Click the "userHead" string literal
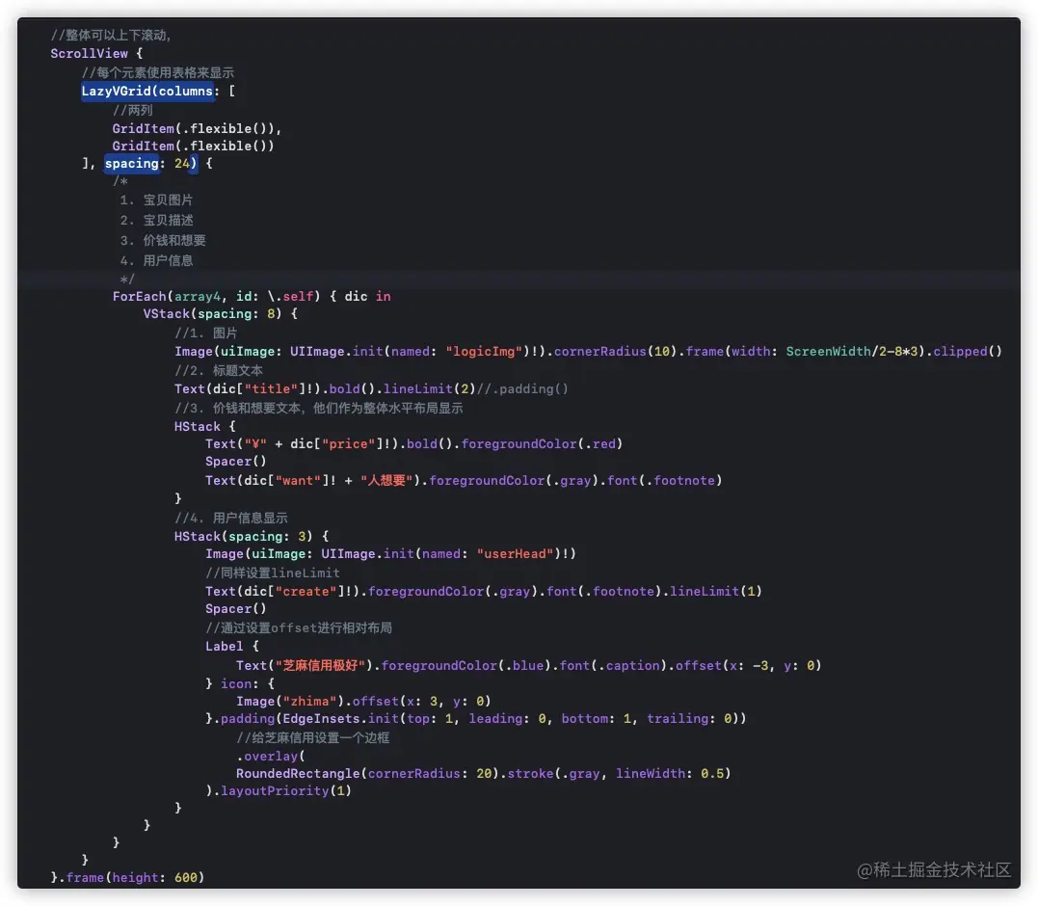The width and height of the screenshot is (1038, 906). [515, 554]
